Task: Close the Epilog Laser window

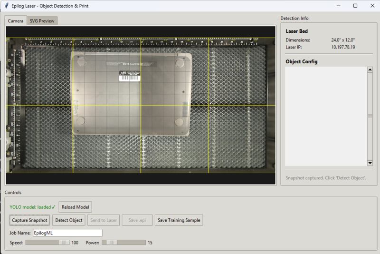Action: pyautogui.click(x=372, y=6)
